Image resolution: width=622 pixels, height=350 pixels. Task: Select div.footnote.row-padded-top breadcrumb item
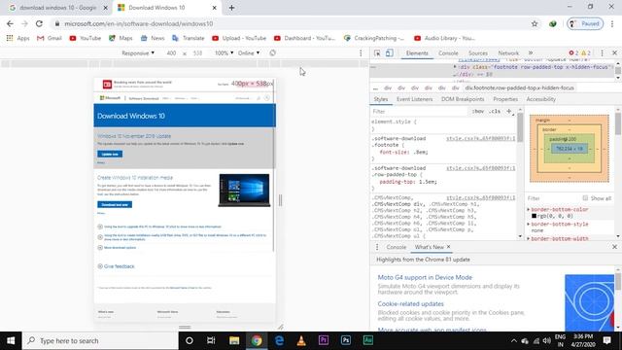520,87
